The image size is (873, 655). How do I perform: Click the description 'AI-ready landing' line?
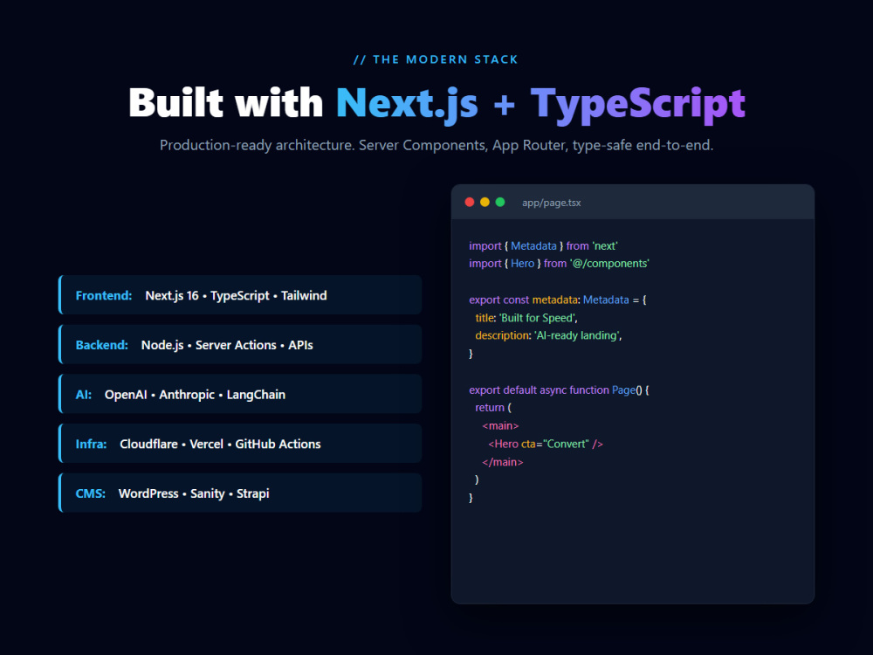[548, 336]
